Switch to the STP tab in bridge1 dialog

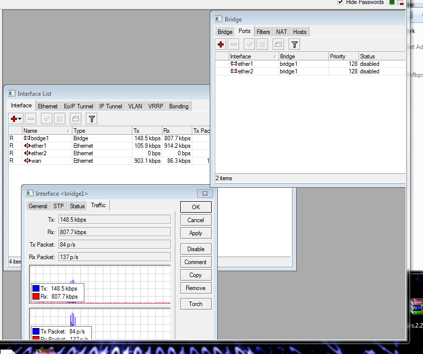click(x=58, y=206)
